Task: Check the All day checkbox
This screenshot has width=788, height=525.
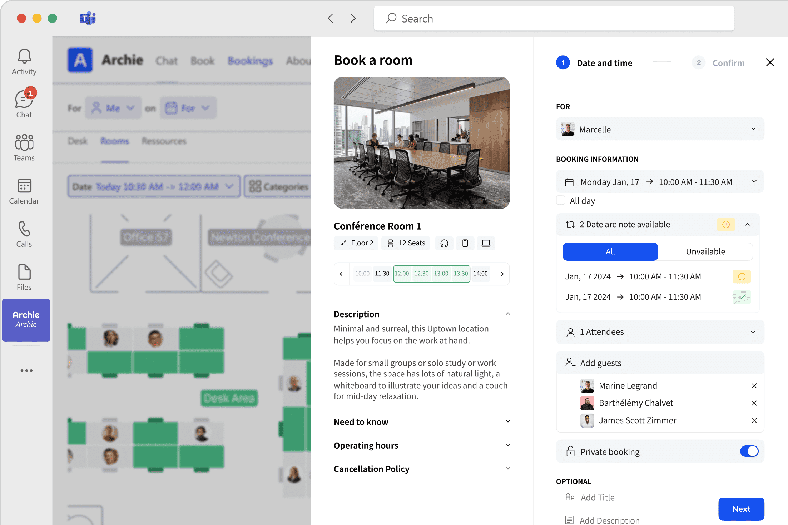Action: click(x=560, y=200)
